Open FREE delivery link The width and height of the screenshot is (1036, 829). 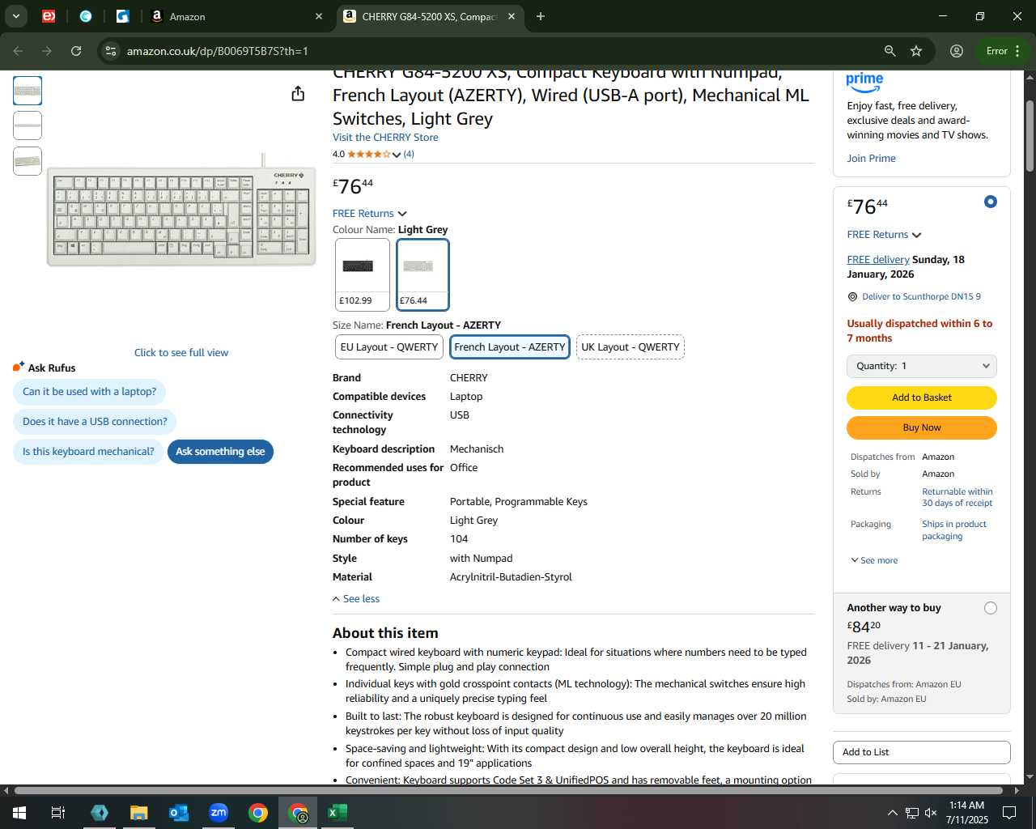(878, 260)
